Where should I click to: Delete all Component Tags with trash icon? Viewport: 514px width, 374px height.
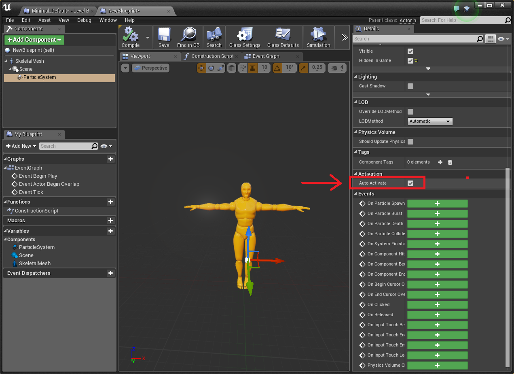tap(450, 162)
